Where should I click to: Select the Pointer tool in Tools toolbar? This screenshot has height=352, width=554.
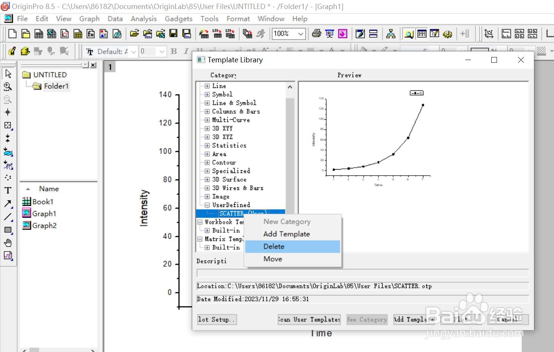[8, 74]
